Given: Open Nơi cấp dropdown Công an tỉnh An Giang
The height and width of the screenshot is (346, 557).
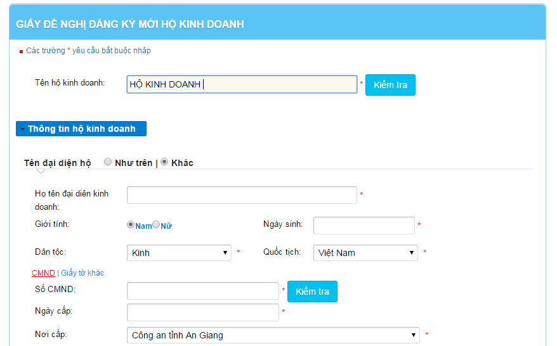Looking at the screenshot, I should 273,335.
